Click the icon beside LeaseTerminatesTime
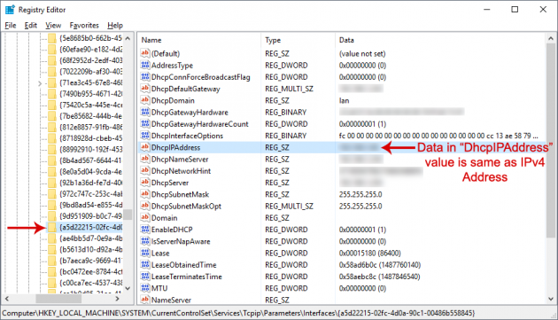The height and width of the screenshot is (320, 558). [145, 277]
